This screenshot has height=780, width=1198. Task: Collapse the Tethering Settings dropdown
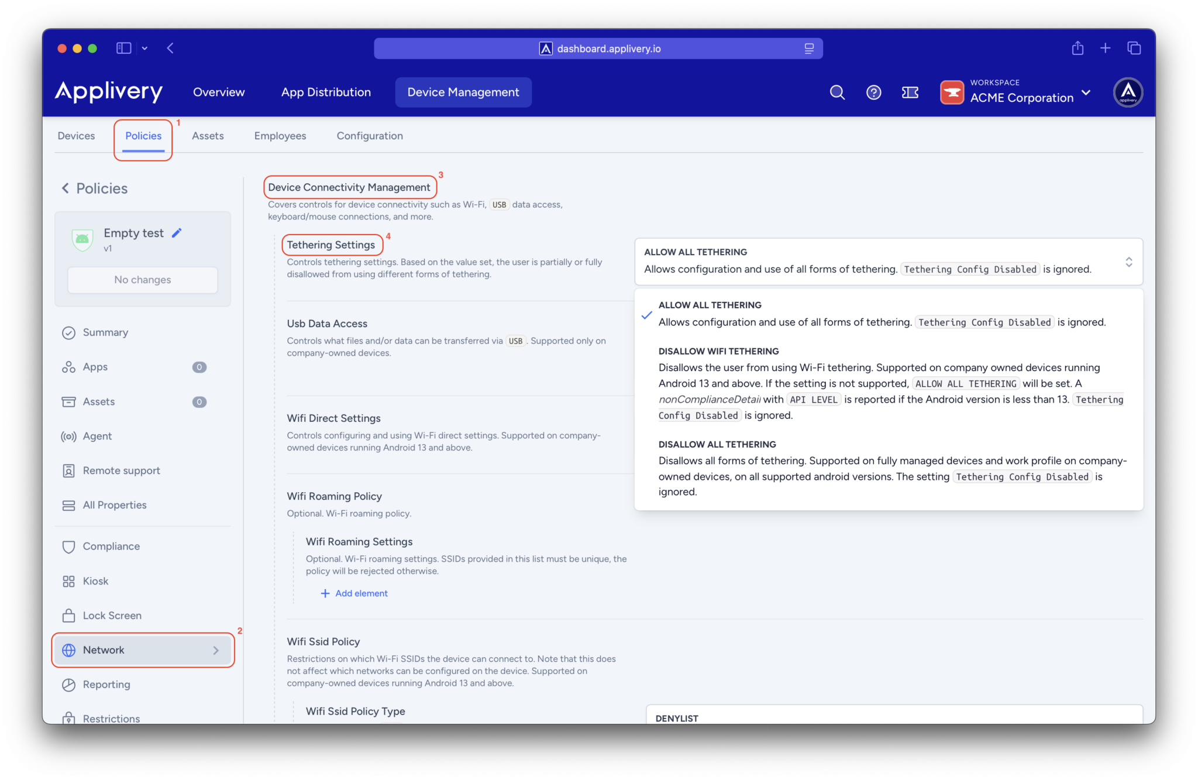[x=1128, y=262]
